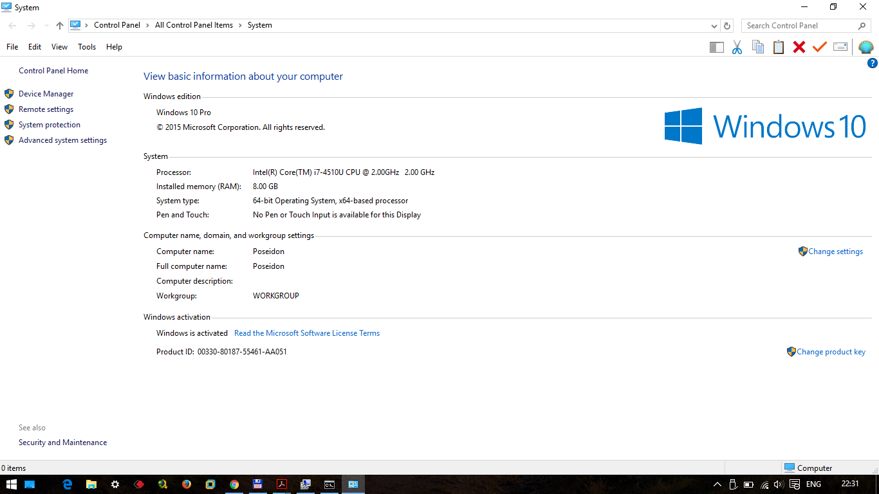Click the red X Delete toolbar icon

coord(799,47)
